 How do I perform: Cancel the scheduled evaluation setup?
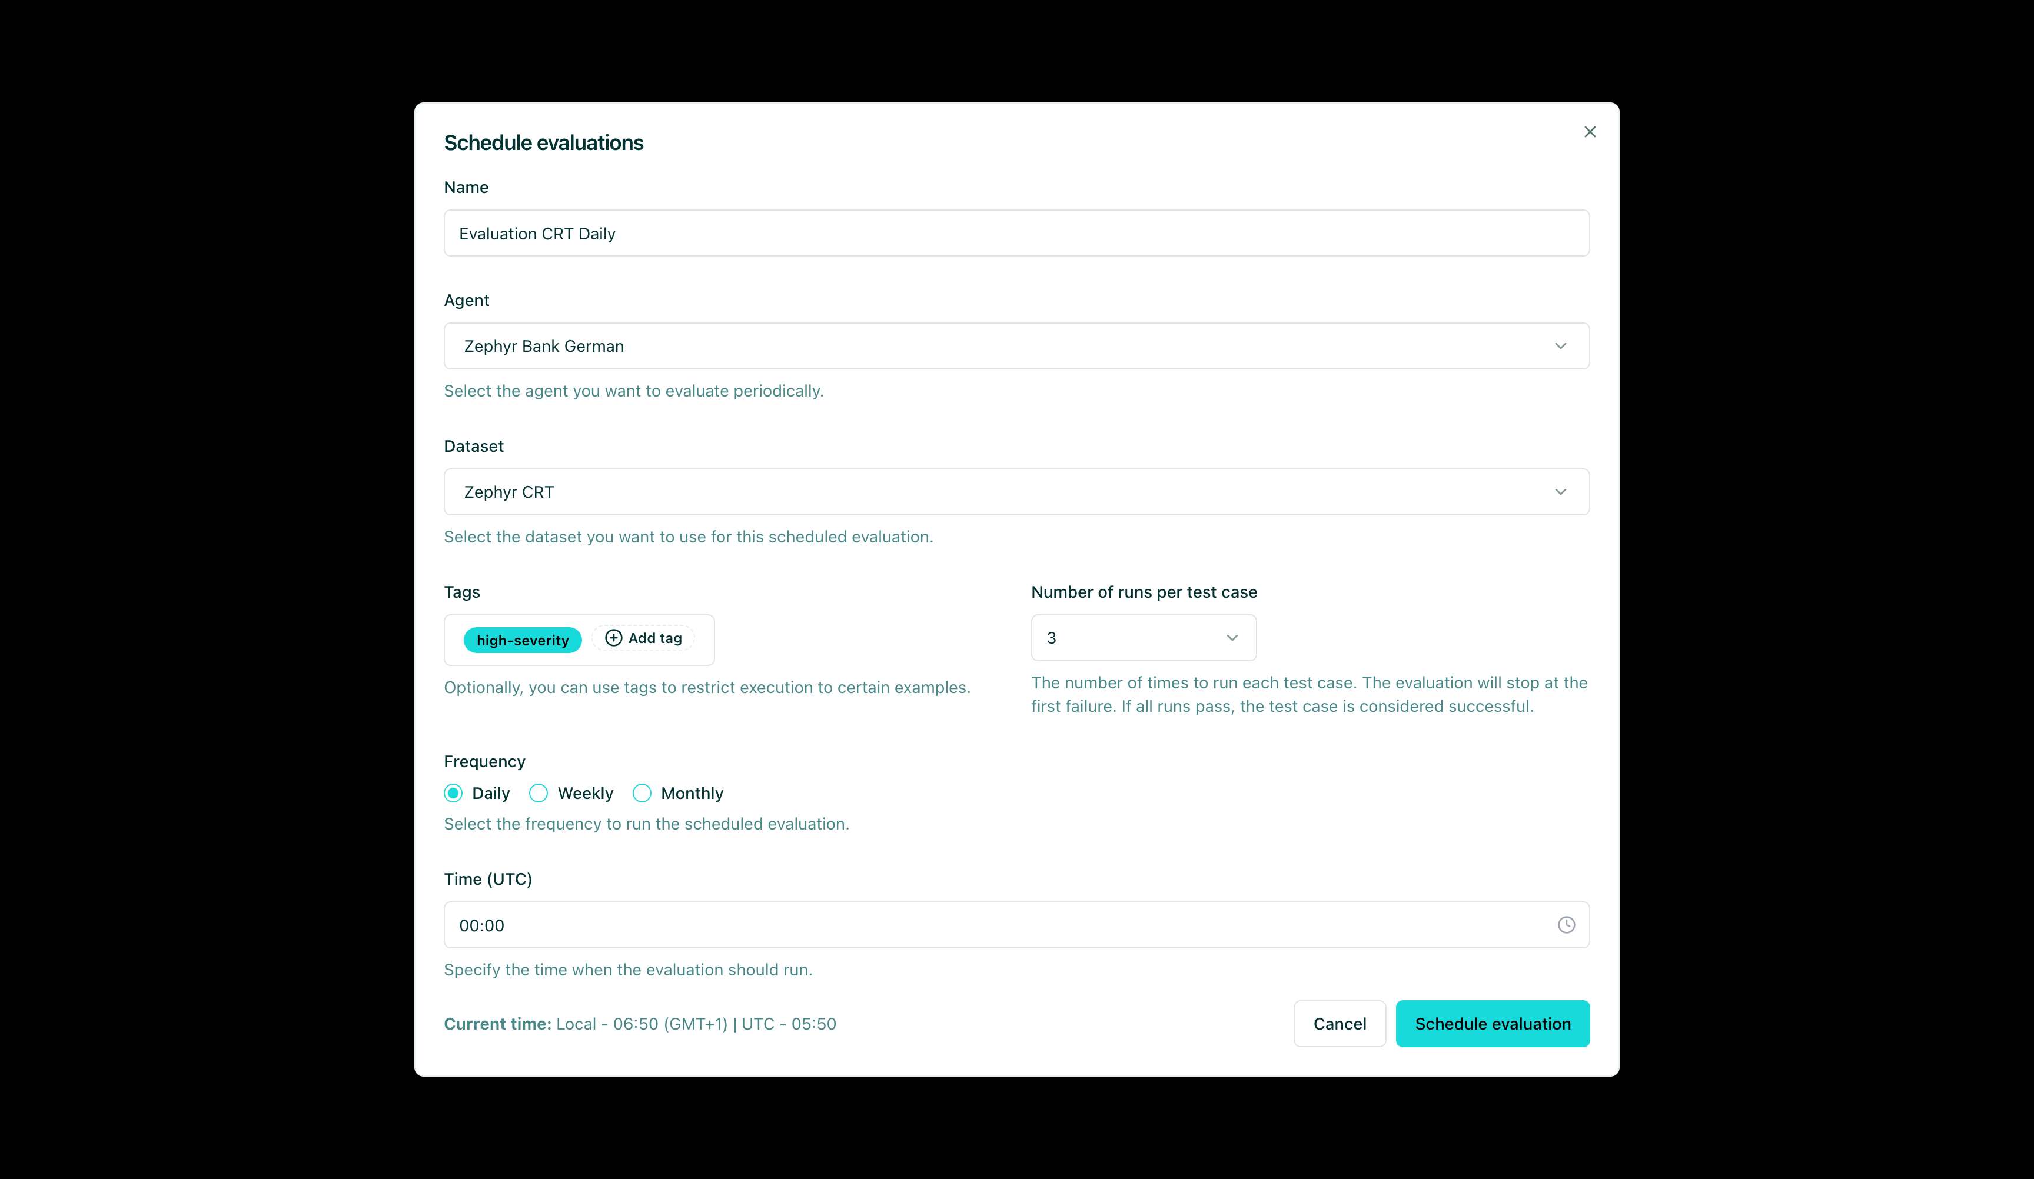click(1339, 1023)
